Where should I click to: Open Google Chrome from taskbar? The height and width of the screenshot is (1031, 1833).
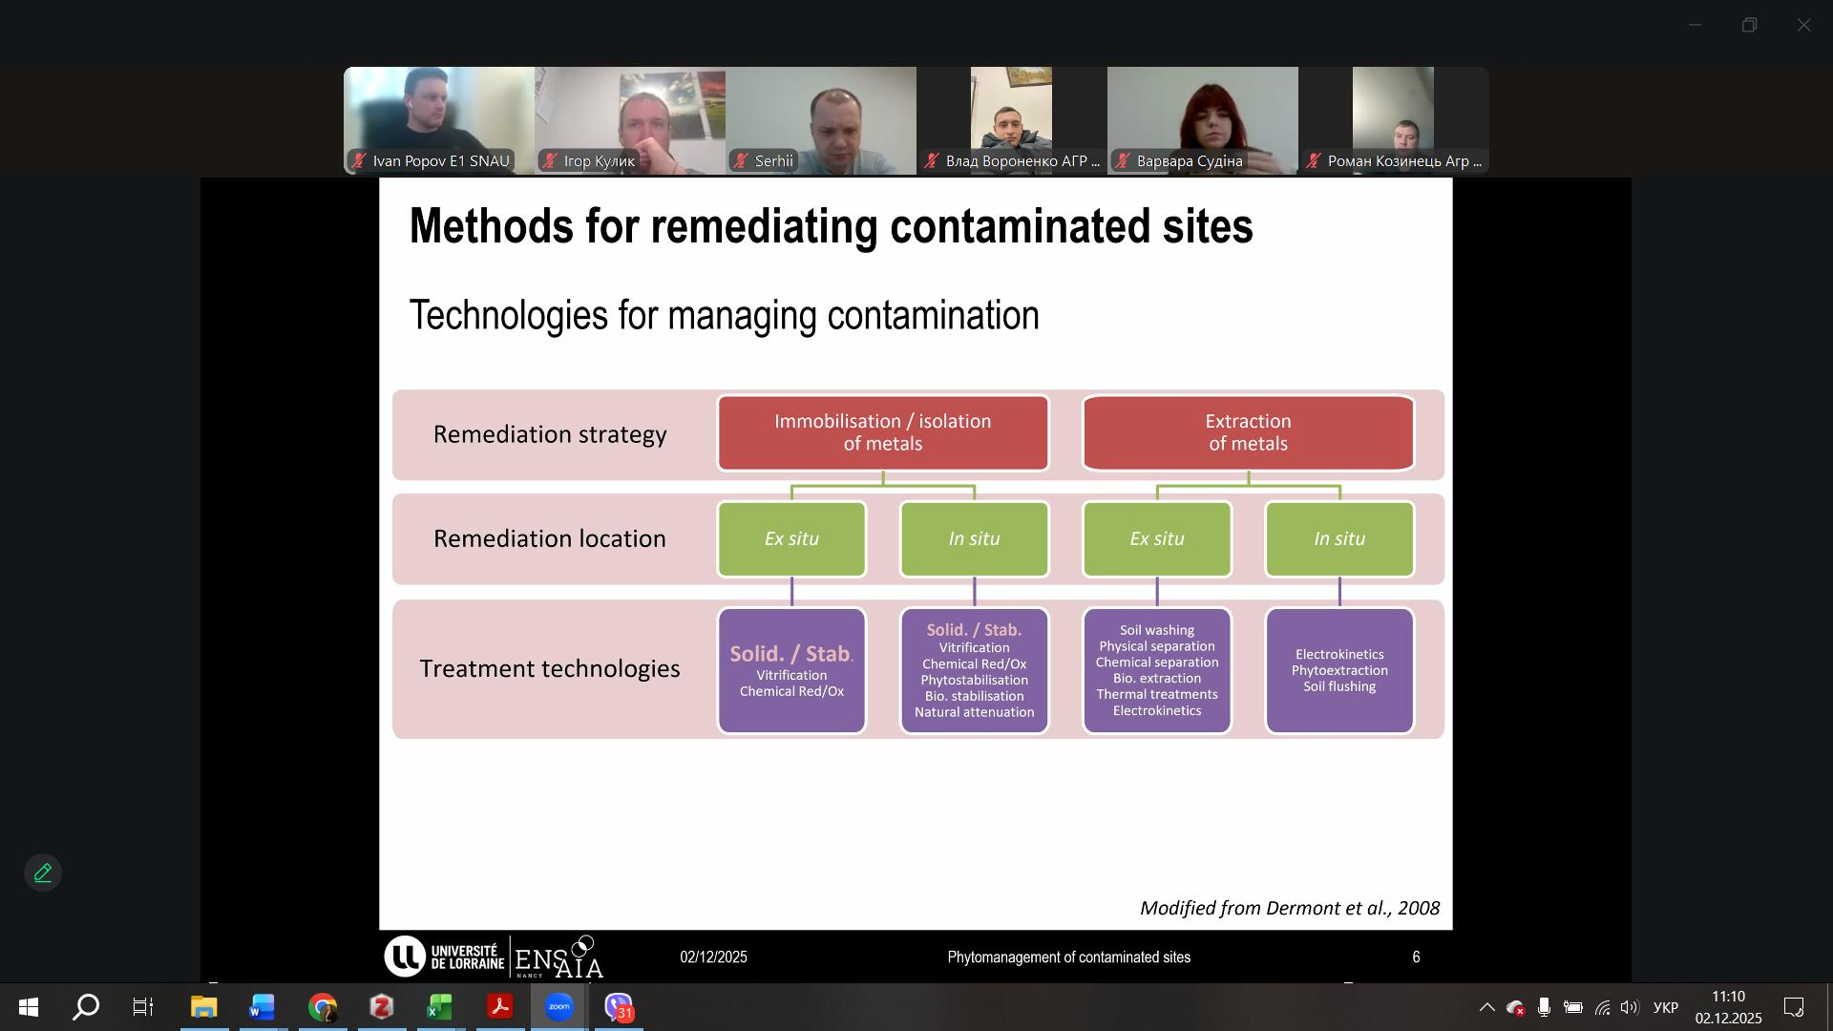(x=323, y=1007)
